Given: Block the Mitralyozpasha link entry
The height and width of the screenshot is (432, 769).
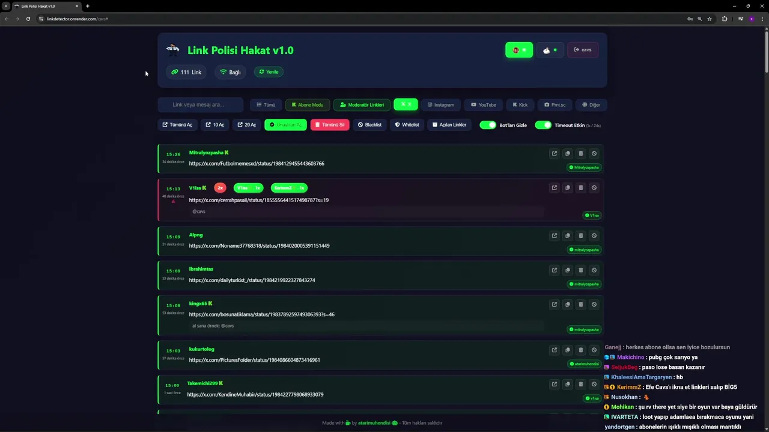Looking at the screenshot, I should coord(594,154).
